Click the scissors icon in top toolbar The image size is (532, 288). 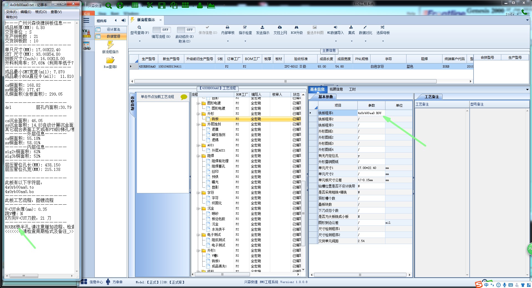coord(150,5)
